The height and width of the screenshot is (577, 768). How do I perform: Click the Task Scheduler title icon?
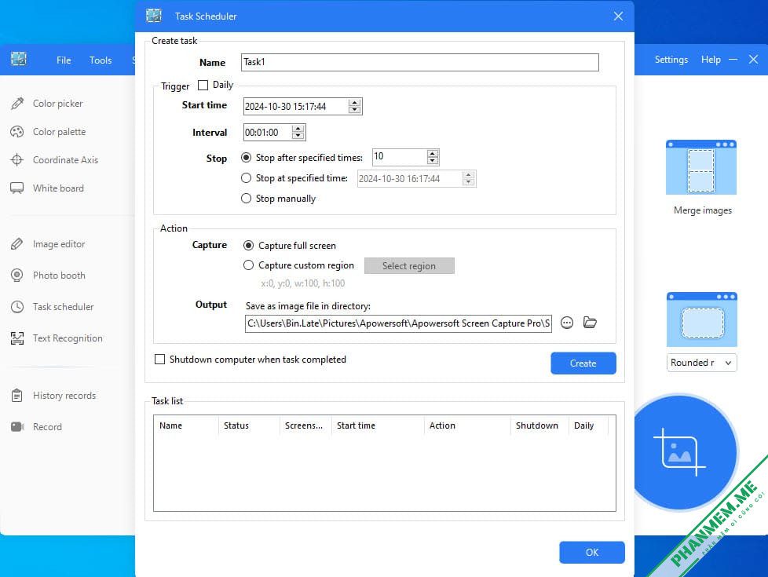pyautogui.click(x=154, y=16)
